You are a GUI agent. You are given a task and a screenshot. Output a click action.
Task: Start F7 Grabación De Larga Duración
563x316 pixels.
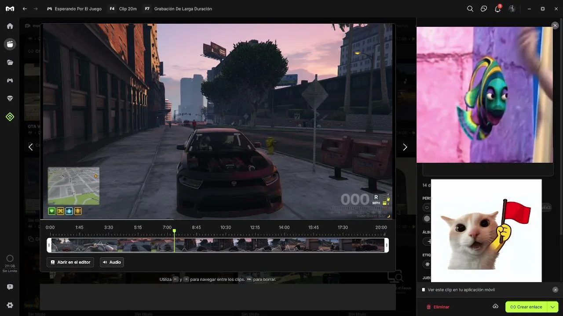click(178, 9)
